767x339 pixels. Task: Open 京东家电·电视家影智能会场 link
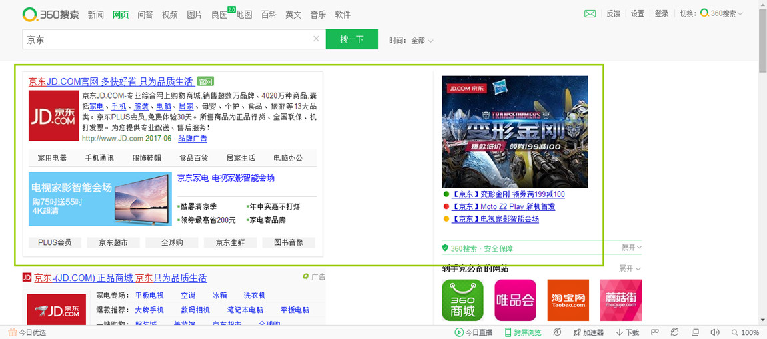(x=226, y=178)
